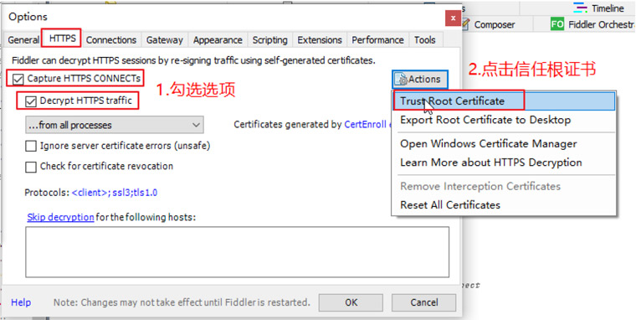Switch to the Connections tab
The image size is (636, 320).
pos(111,40)
